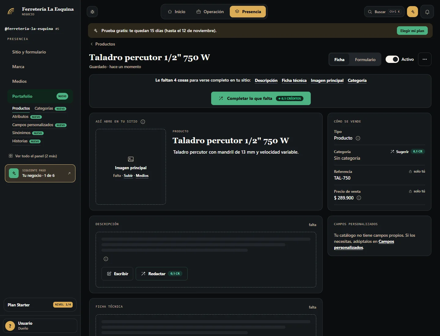Click 'Completar lo que falta' button
440x336 pixels.
pos(261,98)
